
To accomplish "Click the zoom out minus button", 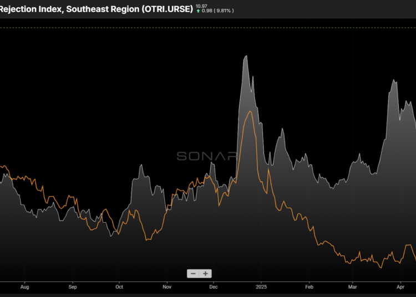I will 193,274.
